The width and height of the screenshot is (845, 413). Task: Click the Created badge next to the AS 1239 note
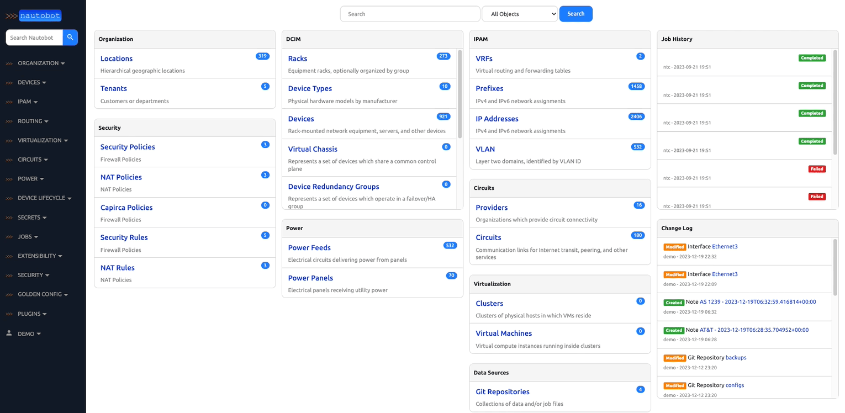point(674,303)
